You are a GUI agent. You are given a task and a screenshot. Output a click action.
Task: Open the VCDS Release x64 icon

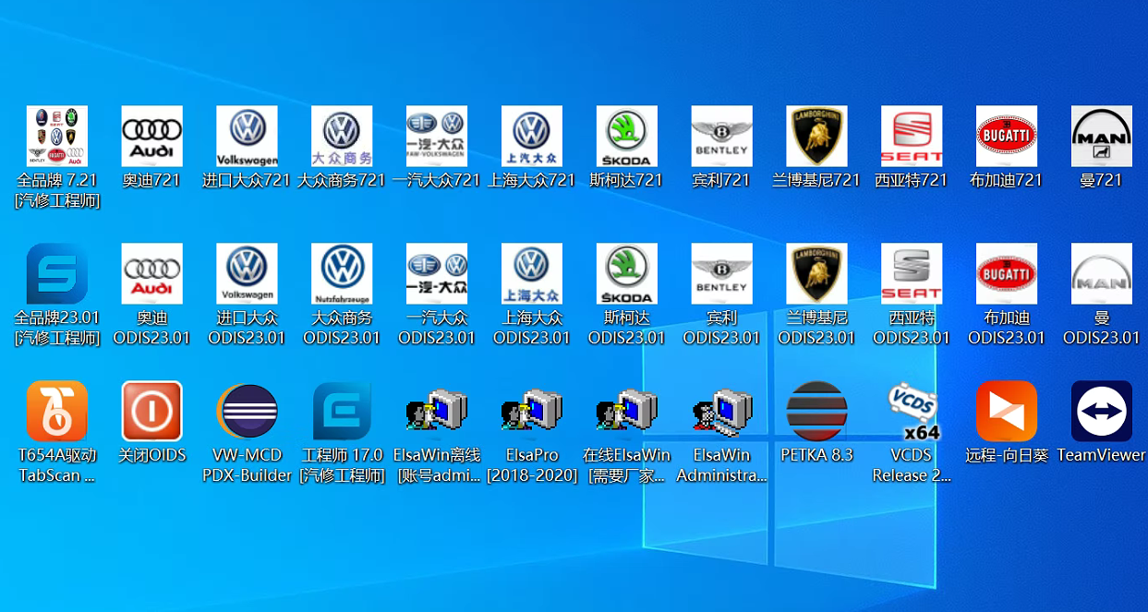912,412
